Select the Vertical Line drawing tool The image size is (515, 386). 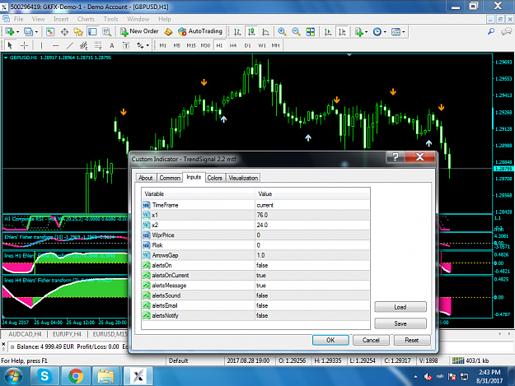(x=41, y=45)
